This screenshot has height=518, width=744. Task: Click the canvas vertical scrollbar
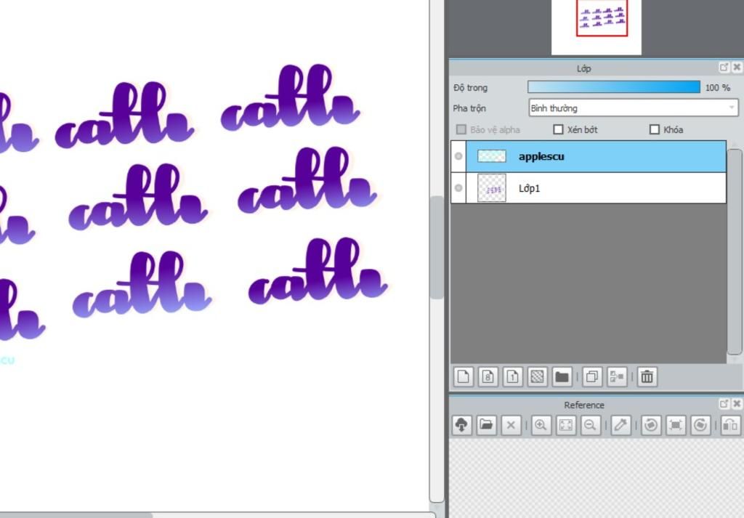click(x=437, y=247)
